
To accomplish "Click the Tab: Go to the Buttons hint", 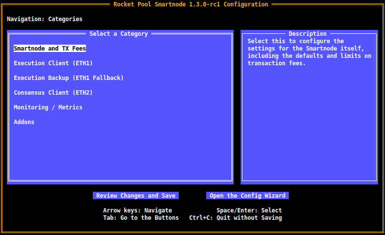I will click(140, 218).
